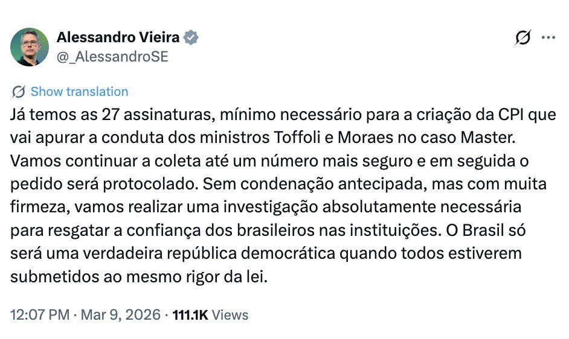This screenshot has width=569, height=339.
Task: Open Alessandro Vieira's profile avatar photo
Action: coord(30,47)
